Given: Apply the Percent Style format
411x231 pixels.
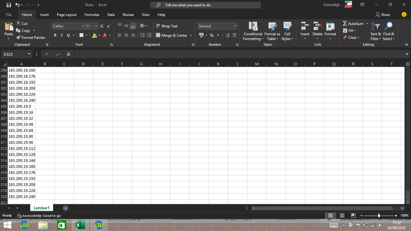Looking at the screenshot, I should 212,35.
